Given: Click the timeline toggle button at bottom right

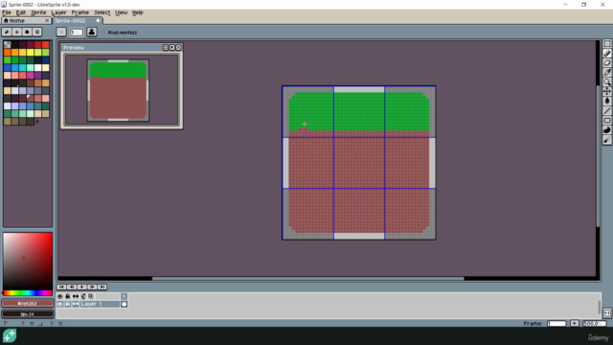Looking at the screenshot, I should [606, 313].
